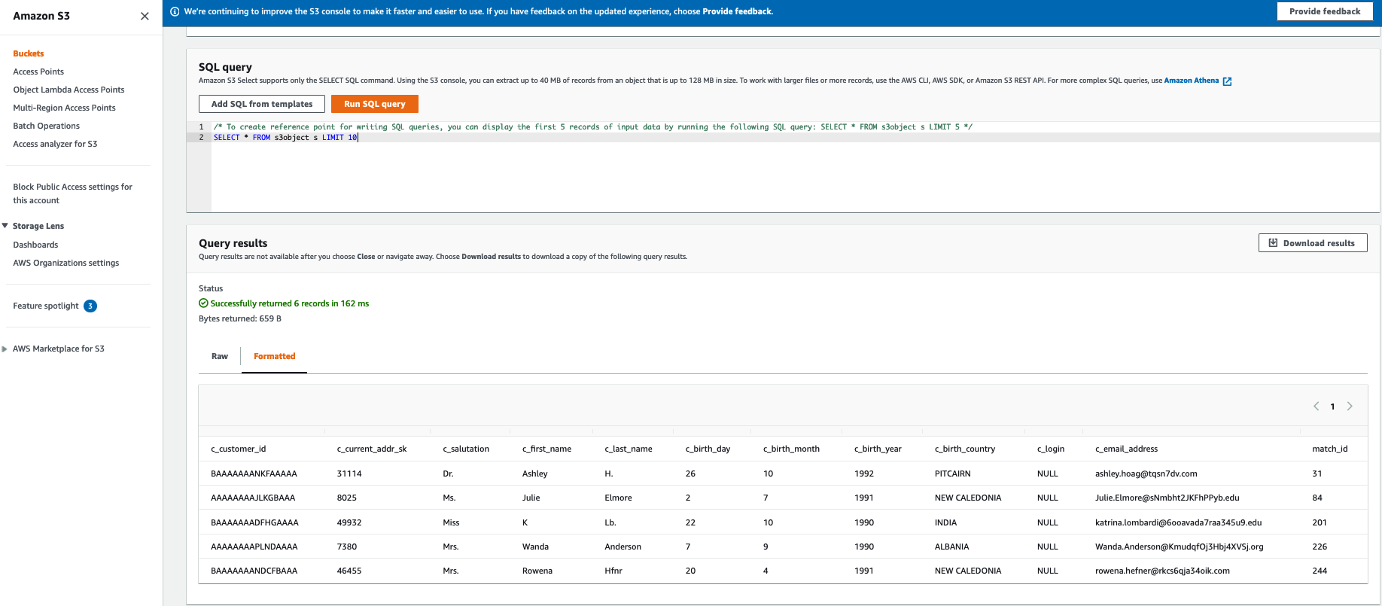Click the last name Anderson cell
Screen dimensions: 1382x606
(x=623, y=547)
